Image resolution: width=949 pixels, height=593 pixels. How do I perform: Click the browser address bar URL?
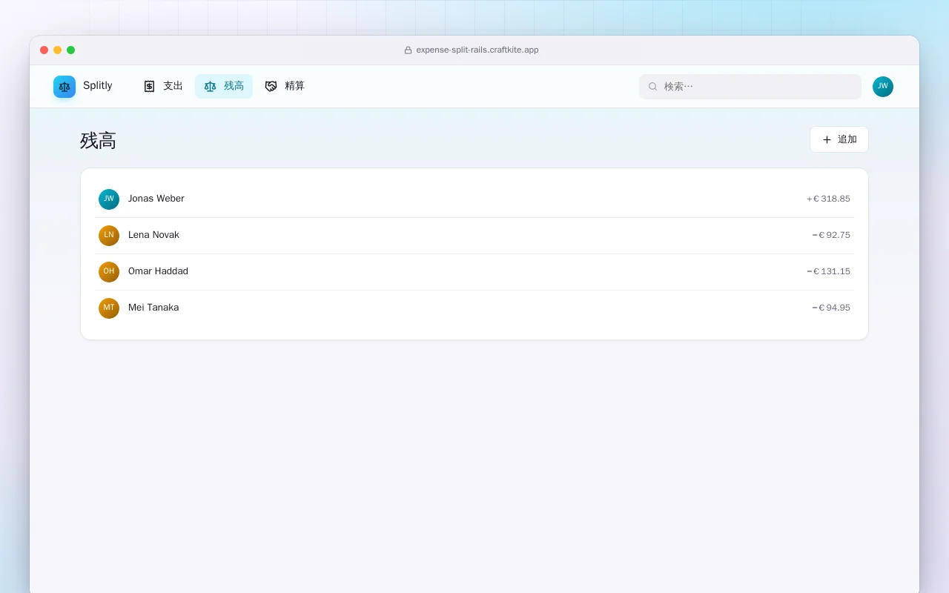coord(477,50)
